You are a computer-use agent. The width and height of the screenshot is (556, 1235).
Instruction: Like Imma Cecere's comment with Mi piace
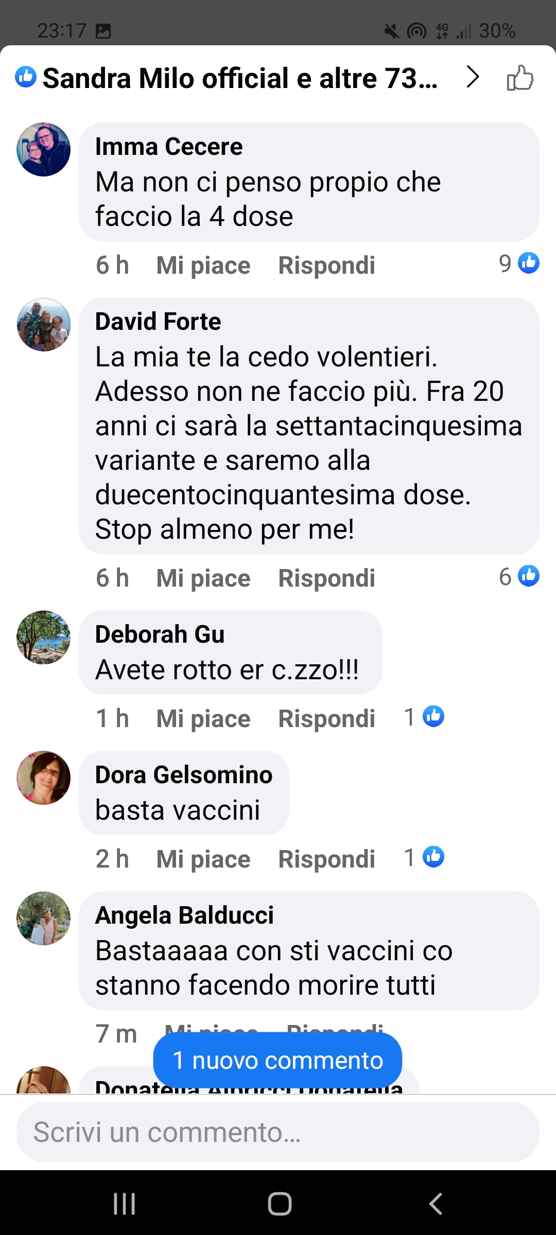coord(203,266)
